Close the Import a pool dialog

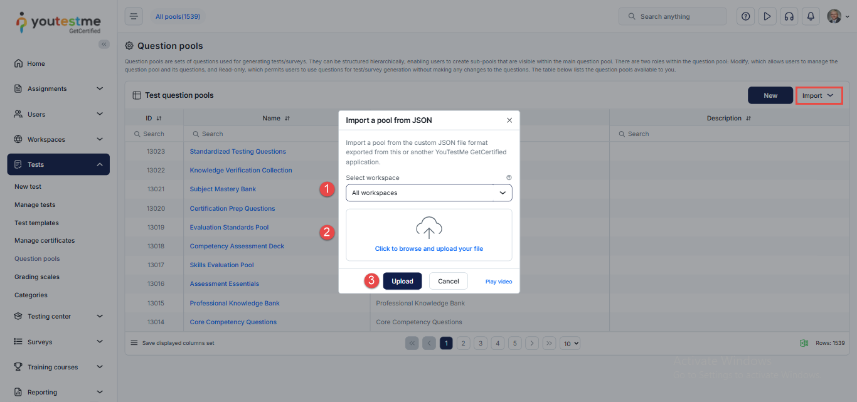pos(509,120)
